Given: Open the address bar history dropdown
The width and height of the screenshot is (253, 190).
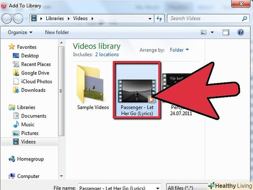Looking at the screenshot, I should click(150, 19).
